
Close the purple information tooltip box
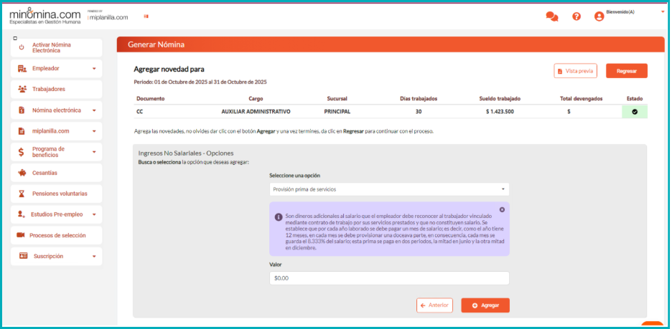coord(502,209)
